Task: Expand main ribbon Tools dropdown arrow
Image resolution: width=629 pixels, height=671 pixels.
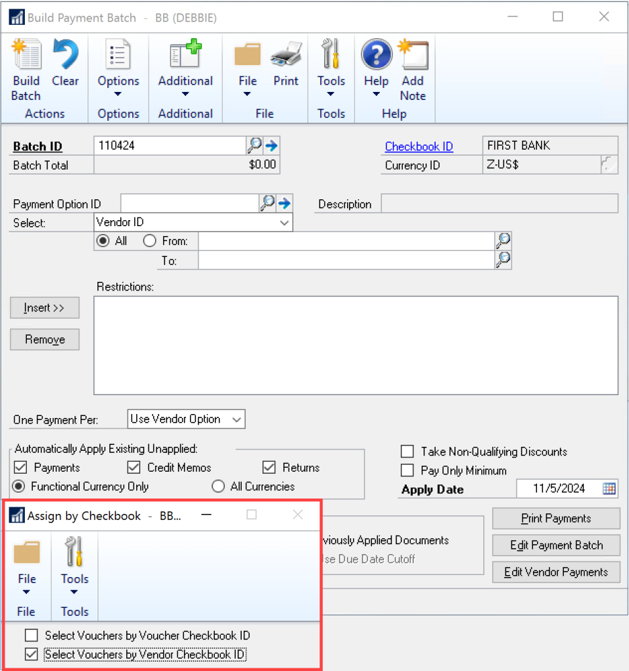Action: (x=330, y=94)
